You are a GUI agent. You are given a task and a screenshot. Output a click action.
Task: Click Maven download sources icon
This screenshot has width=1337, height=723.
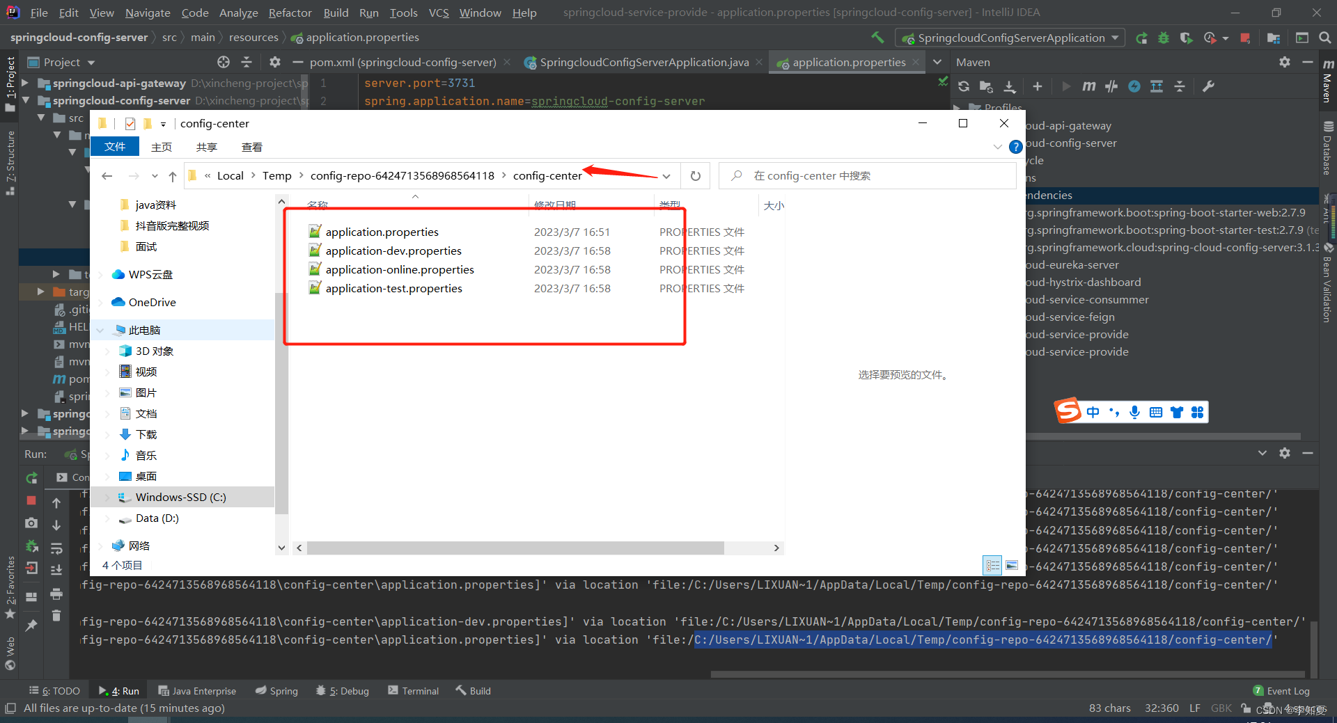tap(1009, 86)
